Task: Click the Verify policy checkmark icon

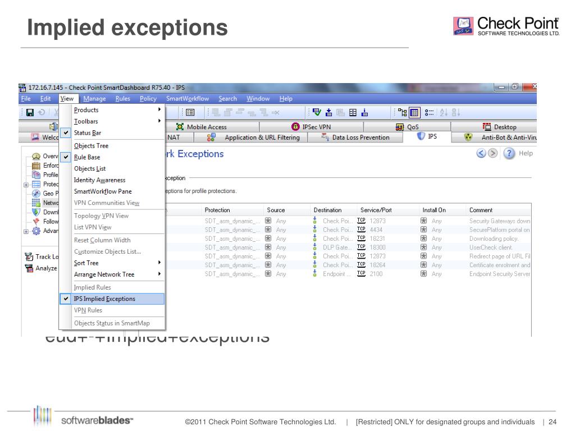Action: pyautogui.click(x=317, y=112)
